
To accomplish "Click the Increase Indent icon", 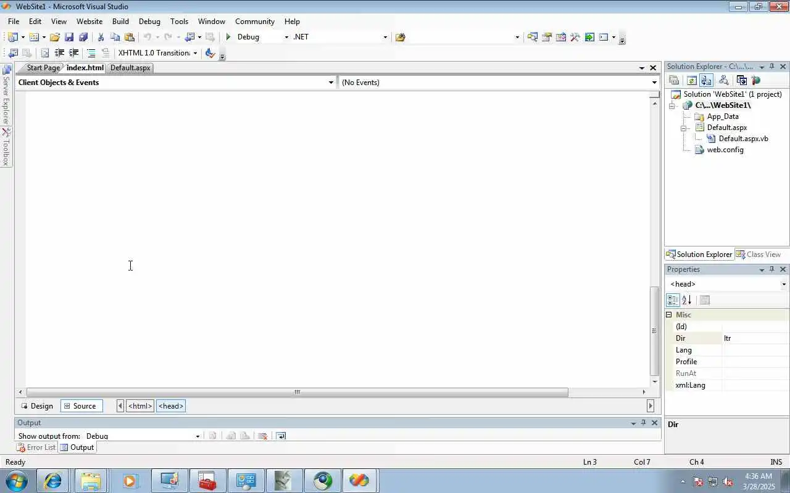I will [73, 53].
